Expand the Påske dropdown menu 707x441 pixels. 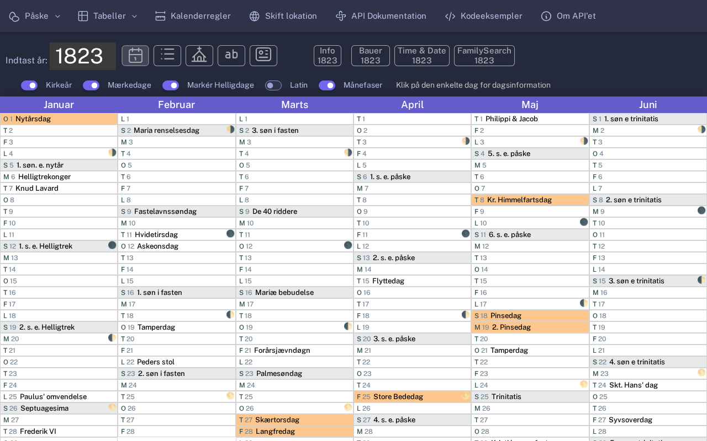[x=35, y=16]
